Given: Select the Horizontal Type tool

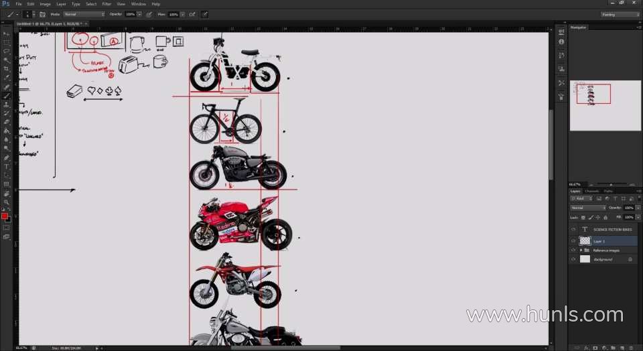Looking at the screenshot, I should click(6, 167).
